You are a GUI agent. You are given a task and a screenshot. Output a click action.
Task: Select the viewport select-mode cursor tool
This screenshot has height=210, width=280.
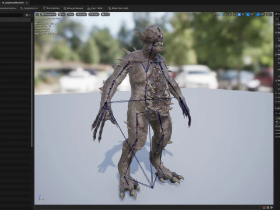click(213, 15)
